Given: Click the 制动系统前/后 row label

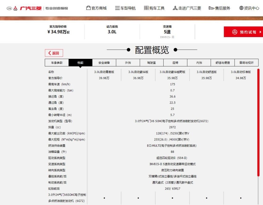Looking at the screenshot, I should (x=57, y=182).
